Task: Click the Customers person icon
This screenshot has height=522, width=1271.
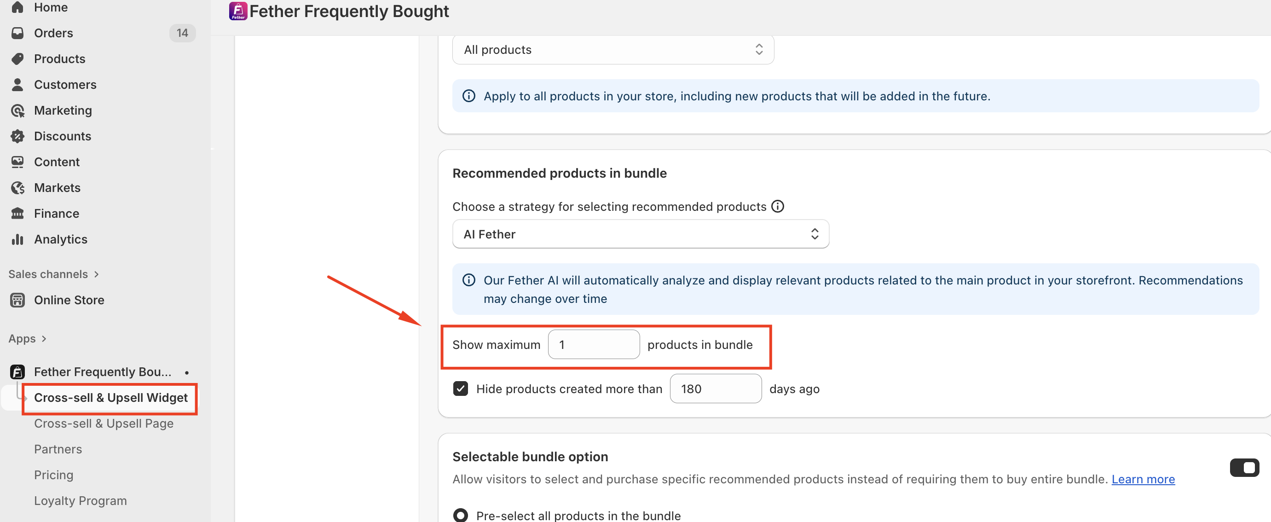Action: point(18,84)
